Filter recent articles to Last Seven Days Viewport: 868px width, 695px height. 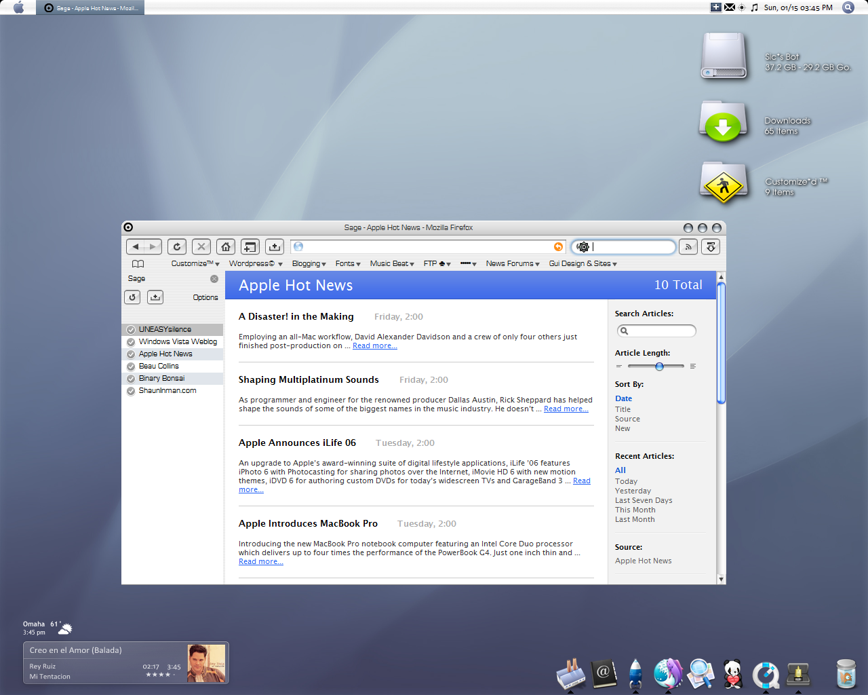[x=644, y=501]
